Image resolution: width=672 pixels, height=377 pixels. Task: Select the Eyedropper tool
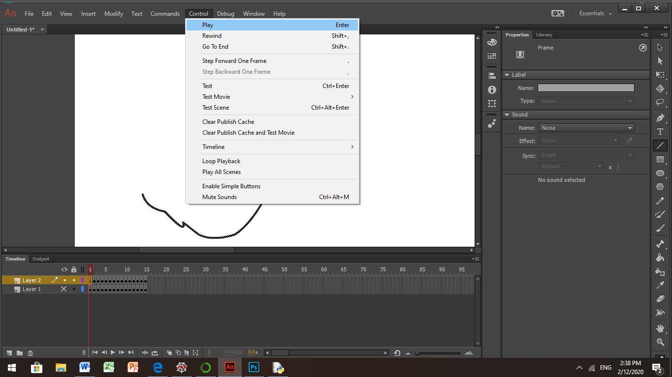[x=660, y=285]
